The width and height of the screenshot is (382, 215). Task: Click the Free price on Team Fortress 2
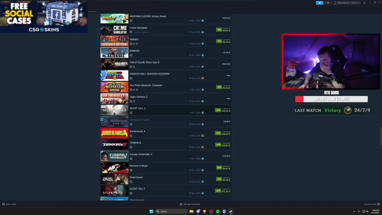pos(228,99)
